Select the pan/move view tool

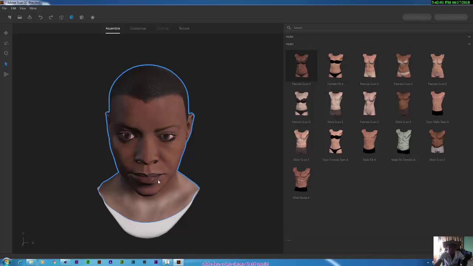[6, 33]
